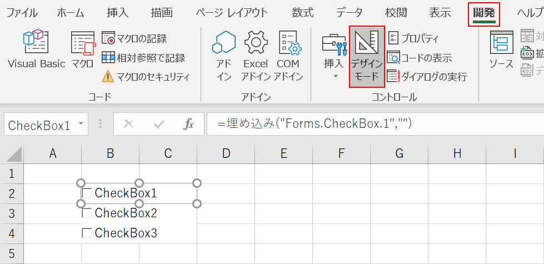Screen dimensions: 544x264
Task: Click the formula bar cancel X button
Action: coord(129,124)
